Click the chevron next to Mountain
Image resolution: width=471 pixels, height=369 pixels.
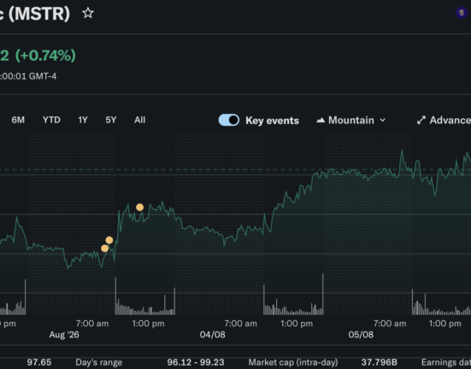click(382, 121)
